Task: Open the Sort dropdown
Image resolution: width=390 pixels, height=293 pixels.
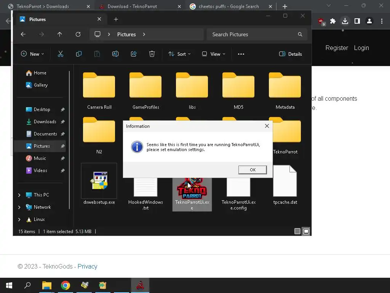Action: point(179,54)
